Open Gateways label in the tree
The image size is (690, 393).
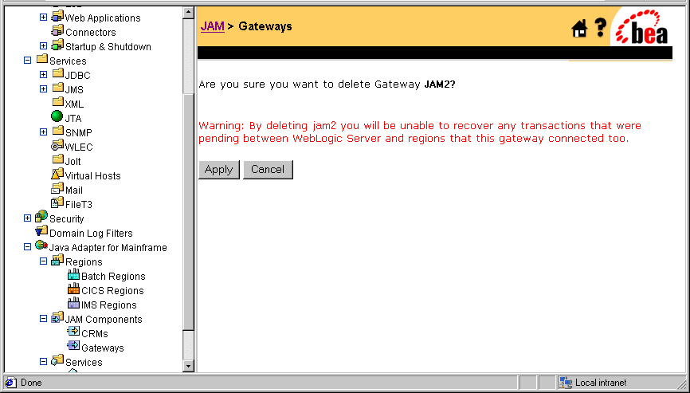(103, 348)
